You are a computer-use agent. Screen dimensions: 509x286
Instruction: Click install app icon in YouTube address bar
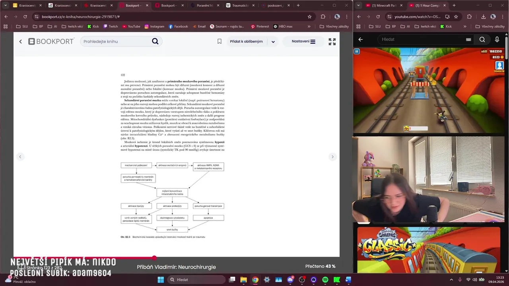coord(447,17)
